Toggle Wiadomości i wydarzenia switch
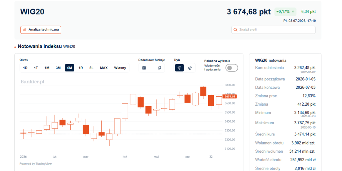Screen dimensions: 342x171 point(232,68)
